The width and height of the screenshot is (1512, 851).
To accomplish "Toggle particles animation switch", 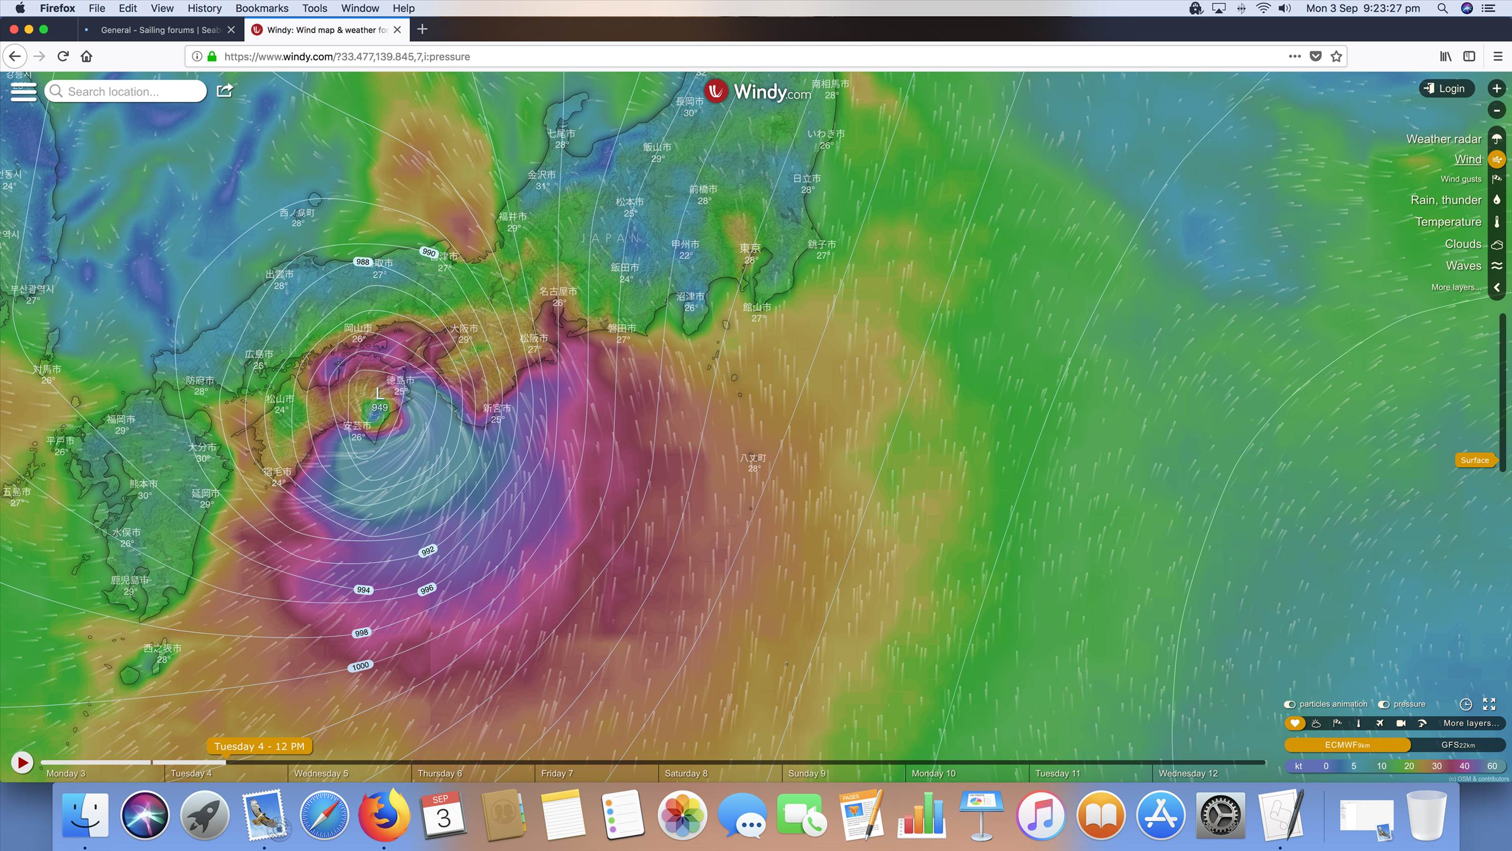I will [x=1290, y=704].
